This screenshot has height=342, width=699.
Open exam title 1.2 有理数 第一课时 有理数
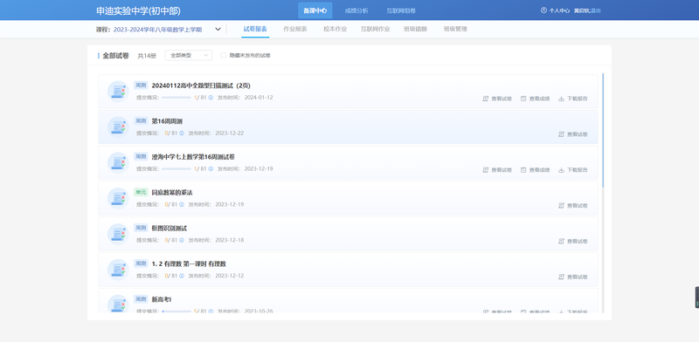pyautogui.click(x=189, y=263)
